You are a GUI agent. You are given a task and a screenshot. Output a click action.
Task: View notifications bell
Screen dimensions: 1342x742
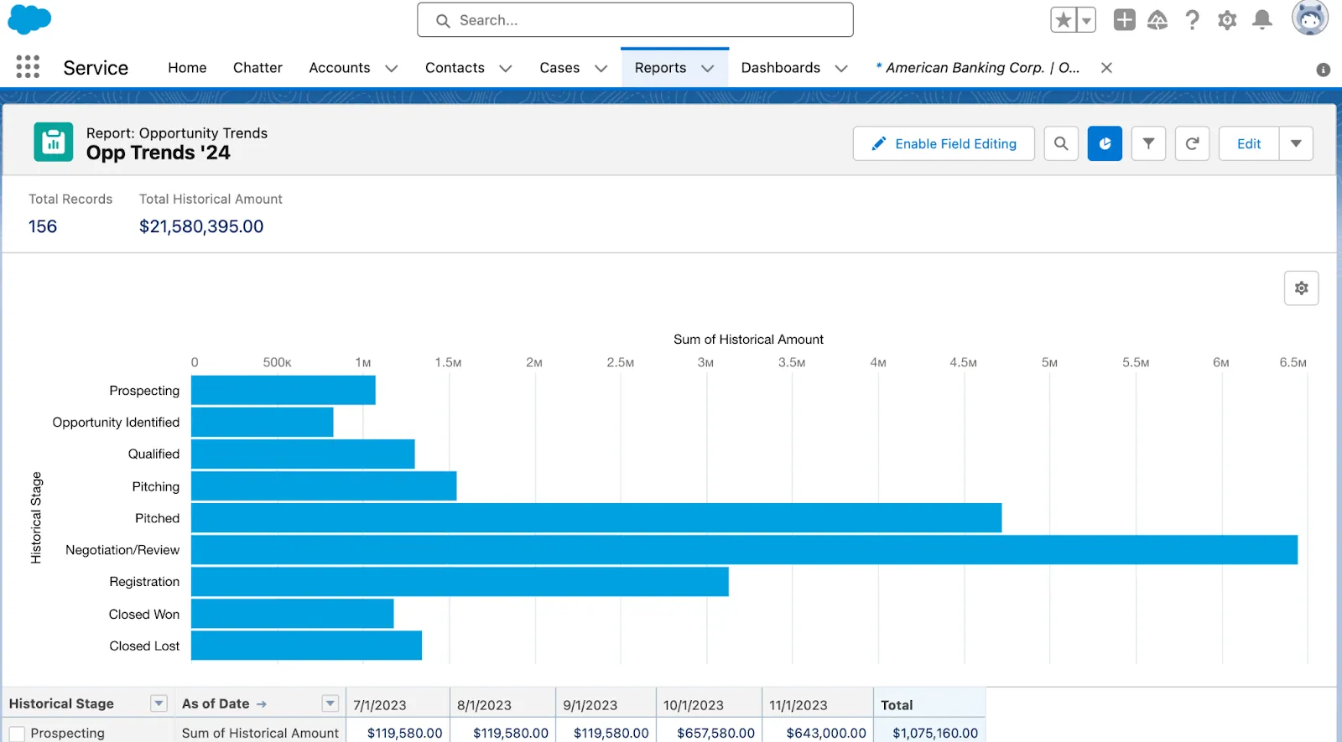(1261, 20)
